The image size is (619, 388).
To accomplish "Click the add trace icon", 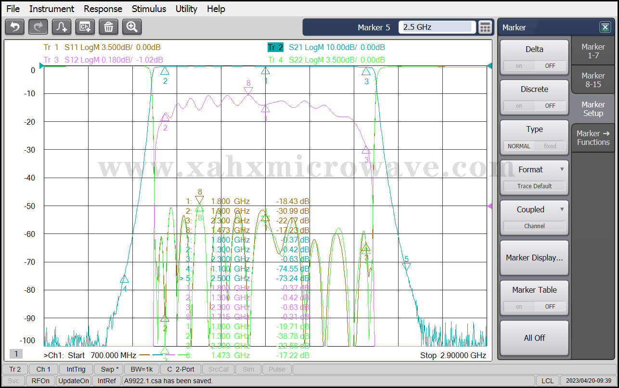I will coord(62,27).
